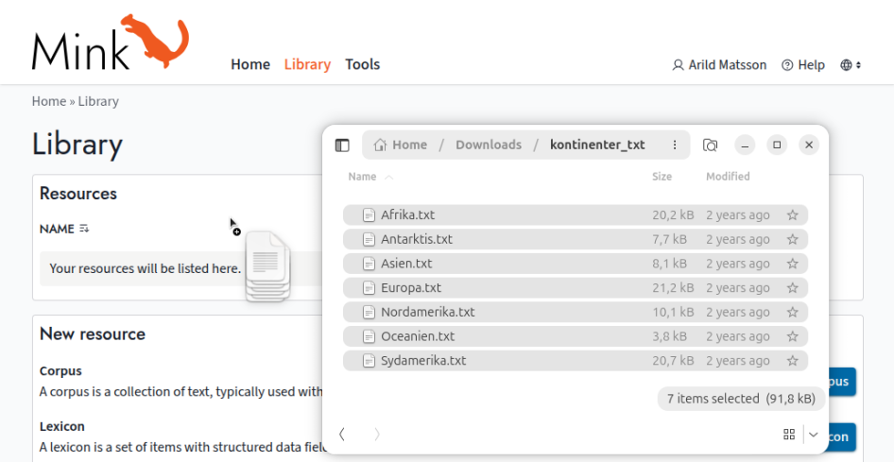Click Afrika.txt size 20,2 kB

point(673,214)
